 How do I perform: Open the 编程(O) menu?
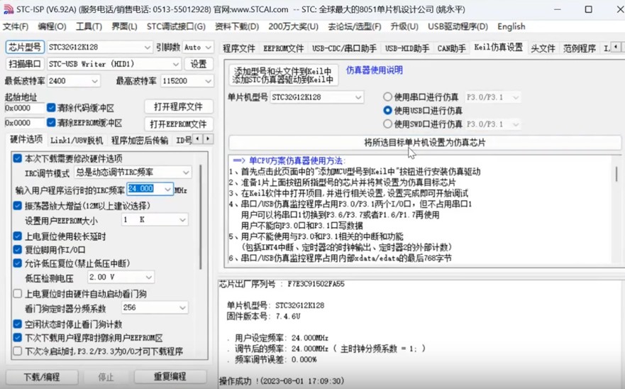tap(52, 27)
